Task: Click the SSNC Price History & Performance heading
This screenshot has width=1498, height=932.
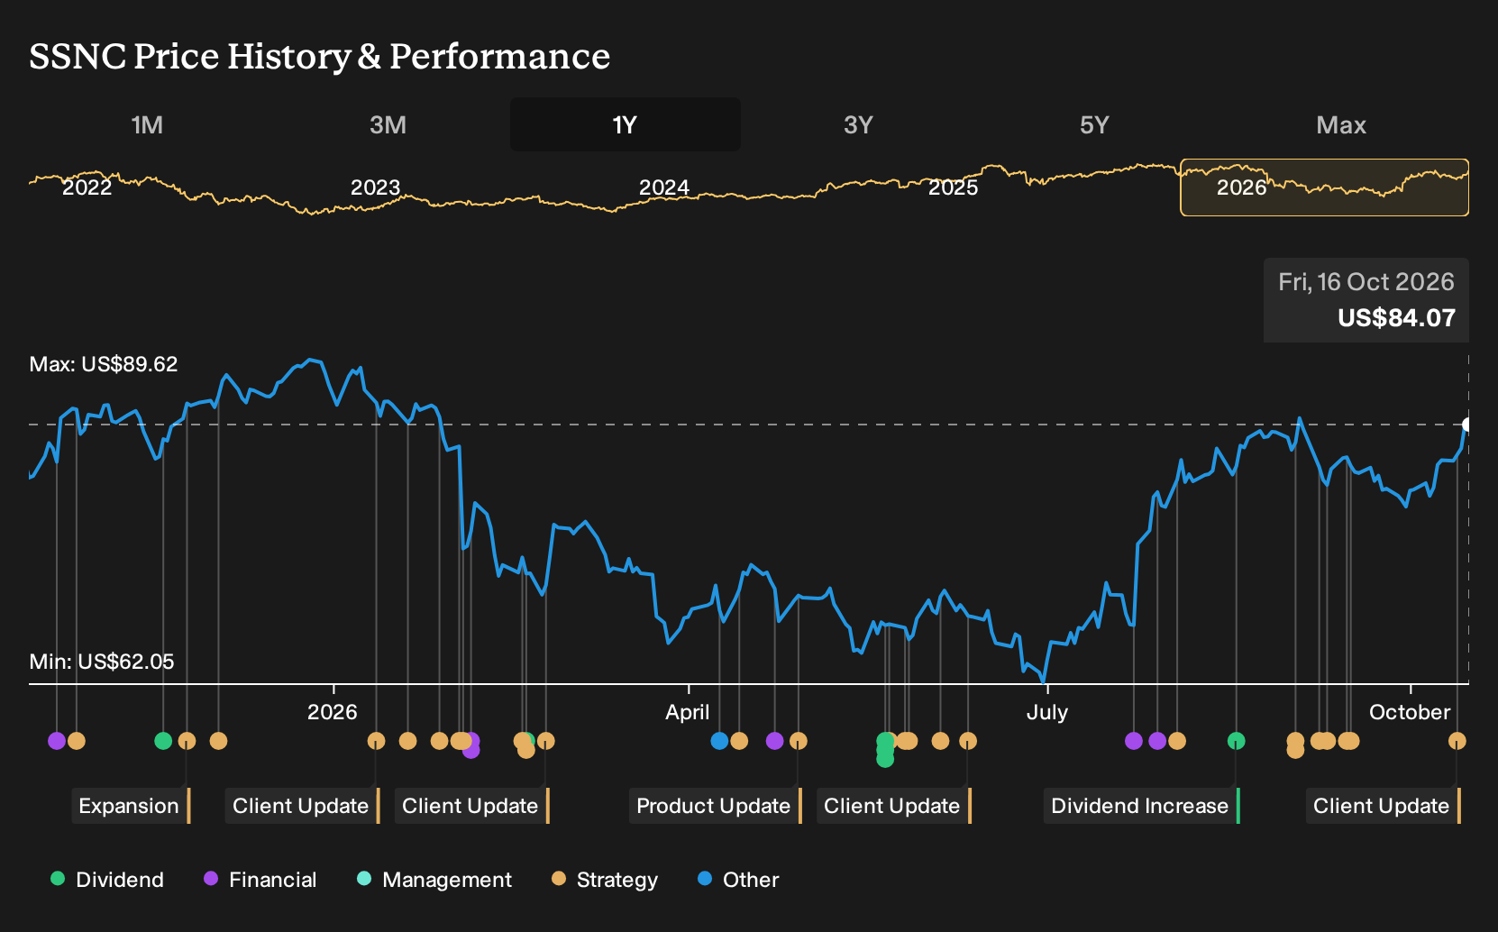Action: [x=320, y=56]
